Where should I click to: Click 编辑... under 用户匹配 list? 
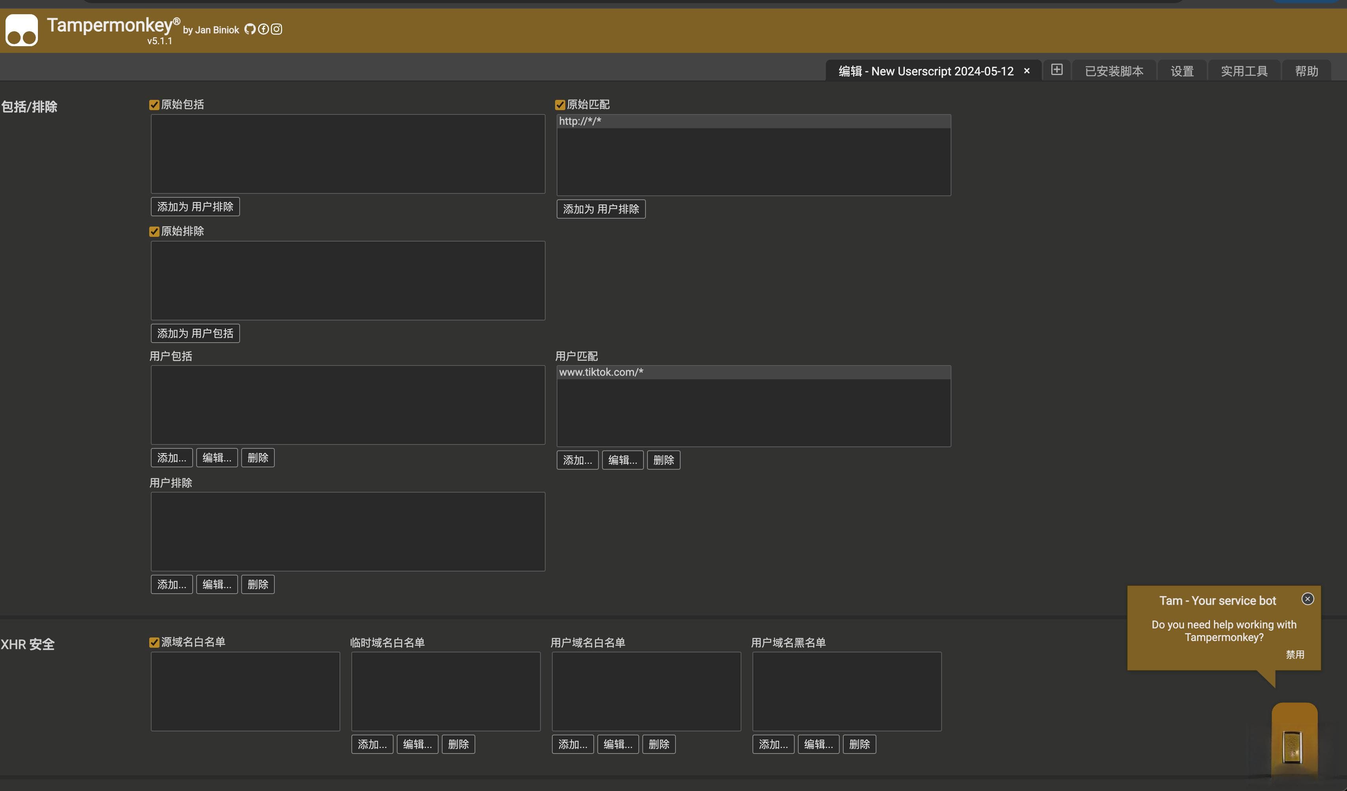pos(622,459)
